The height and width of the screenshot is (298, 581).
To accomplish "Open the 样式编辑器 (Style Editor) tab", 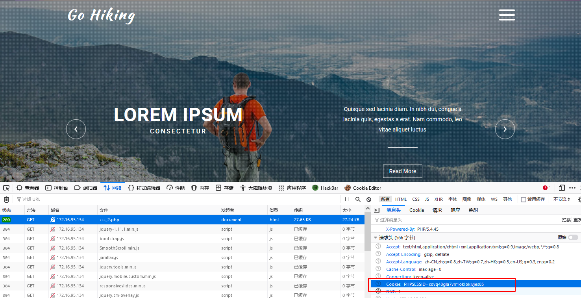I will (x=144, y=188).
